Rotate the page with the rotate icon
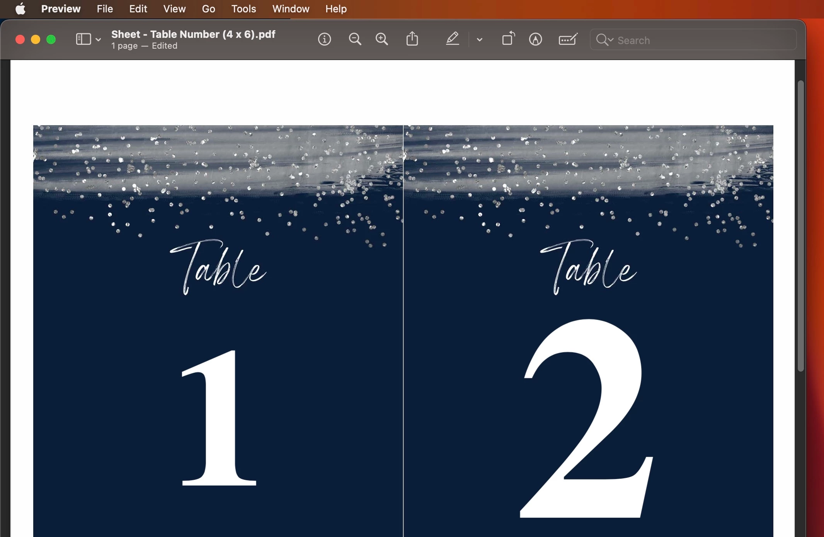Screen dimensions: 824x537 coord(508,39)
